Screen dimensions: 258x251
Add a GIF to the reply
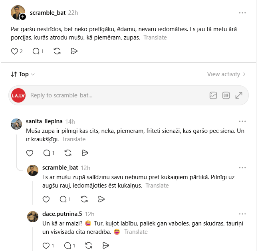pos(226,95)
